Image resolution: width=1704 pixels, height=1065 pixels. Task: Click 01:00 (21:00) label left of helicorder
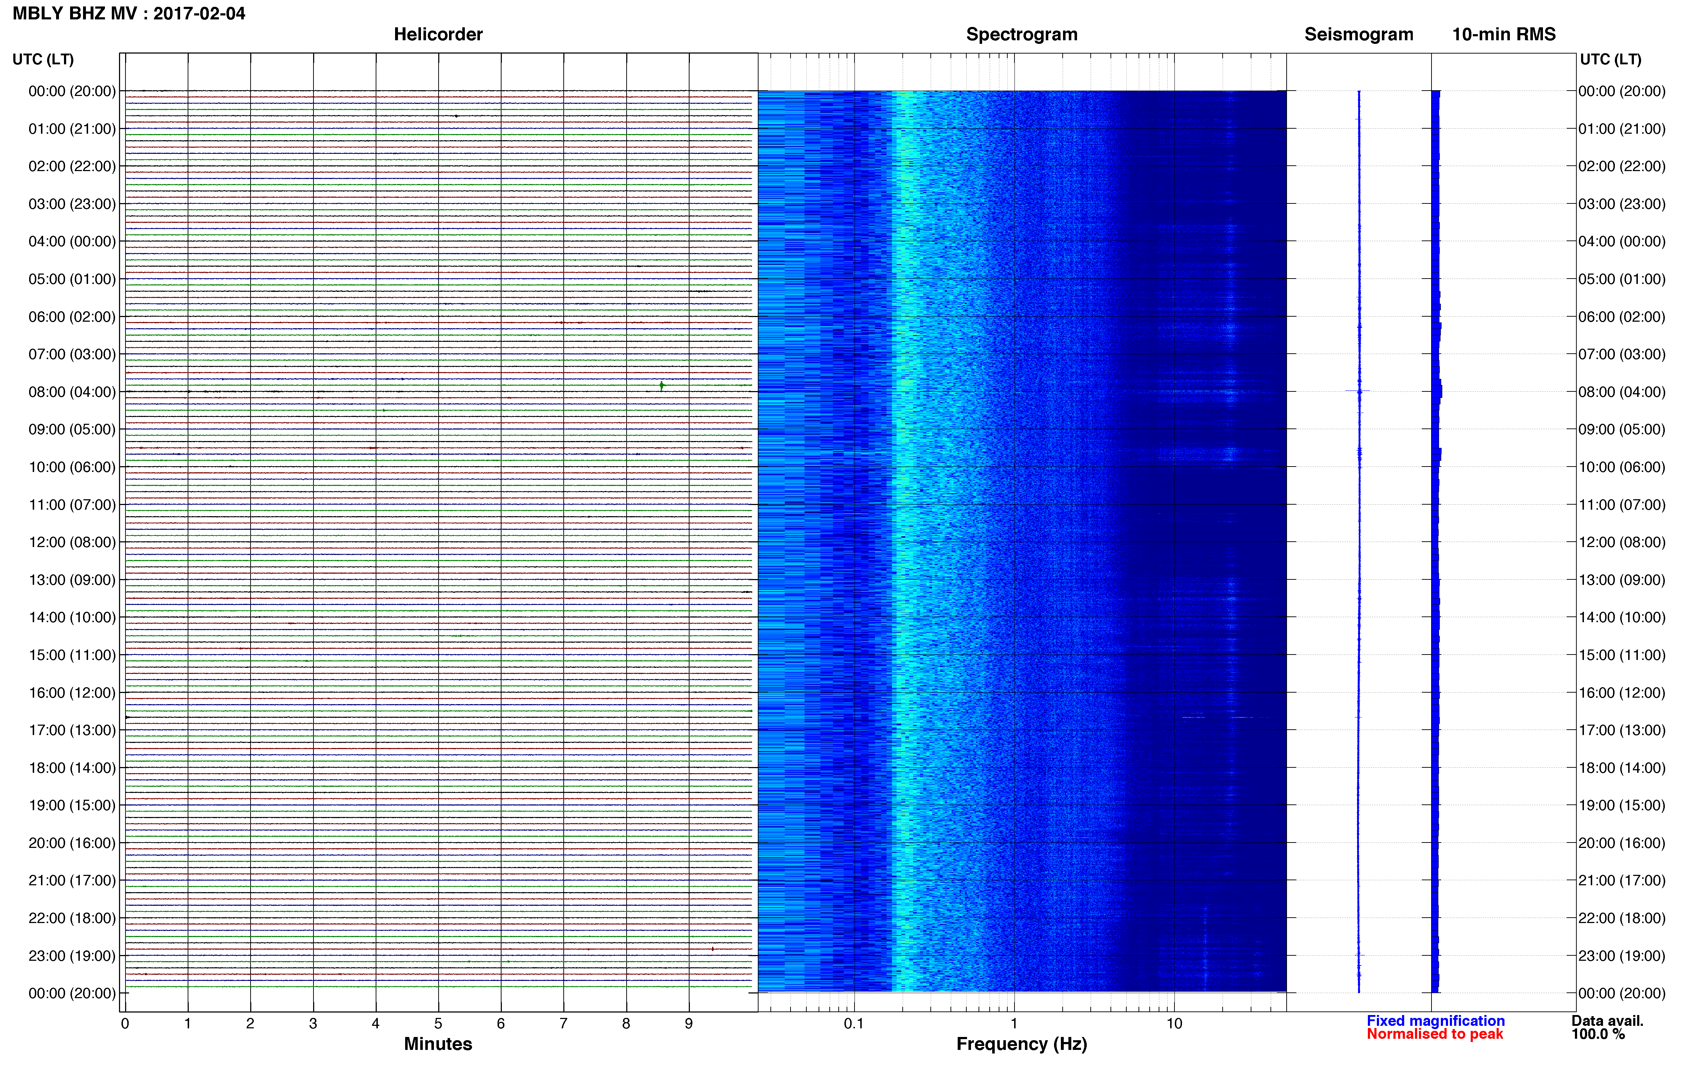tap(72, 129)
